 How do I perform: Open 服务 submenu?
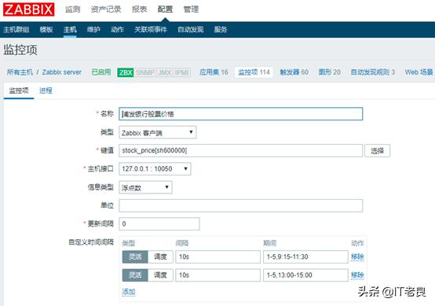(221, 29)
